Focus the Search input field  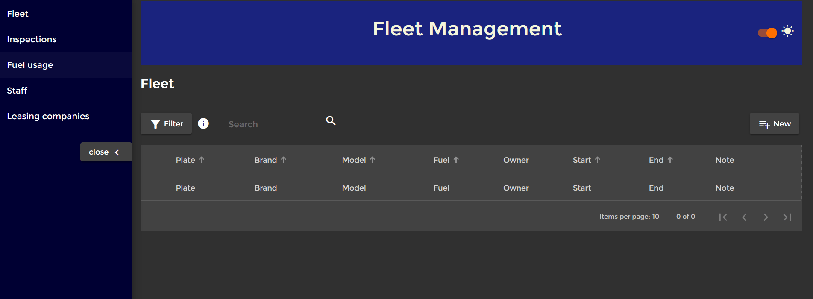click(276, 124)
